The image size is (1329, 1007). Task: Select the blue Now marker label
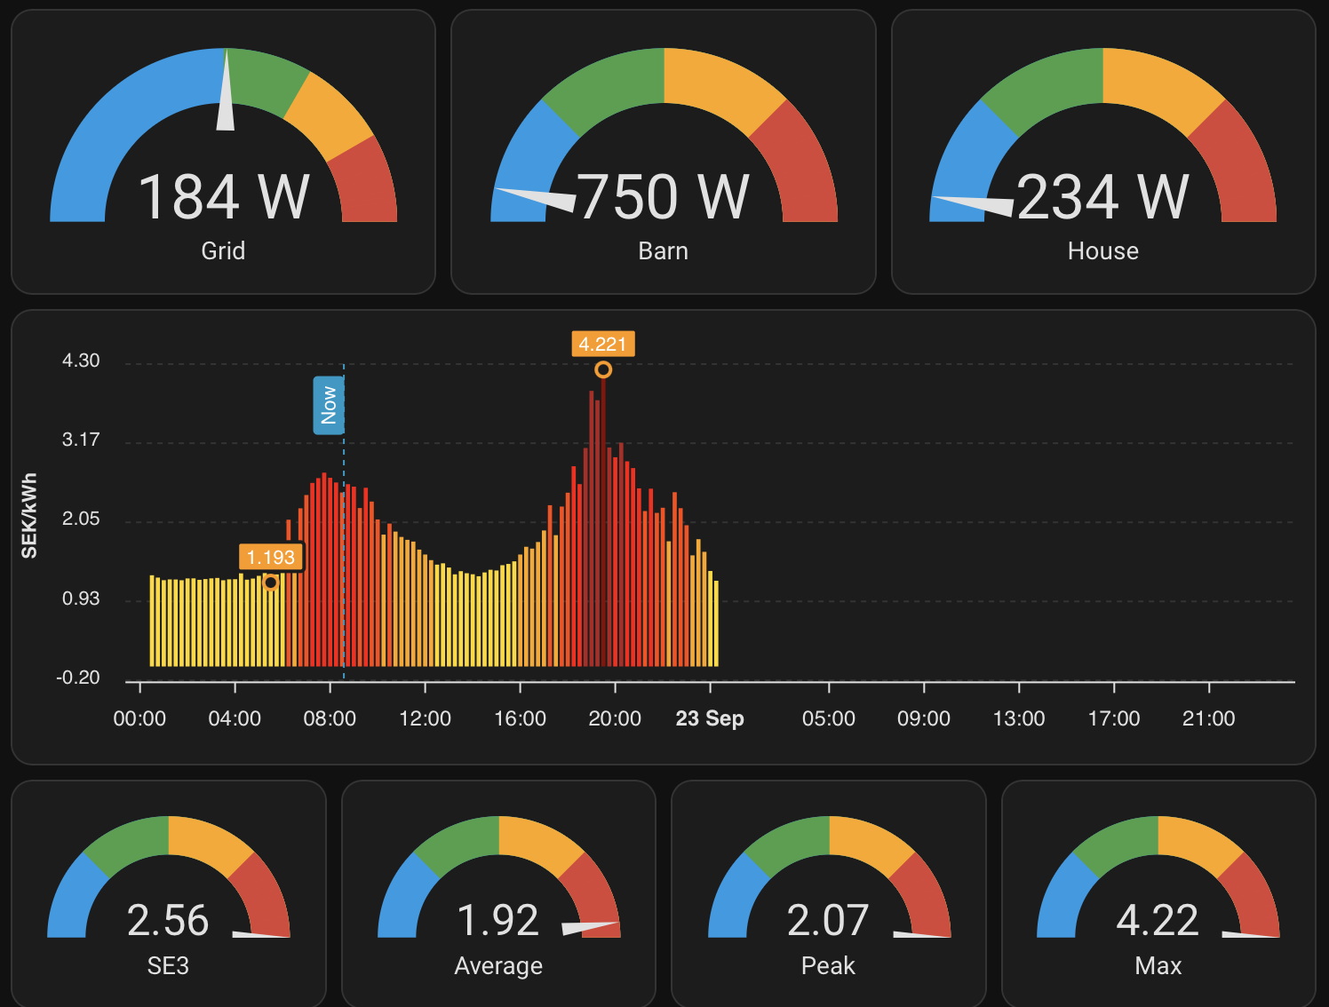pyautogui.click(x=329, y=405)
